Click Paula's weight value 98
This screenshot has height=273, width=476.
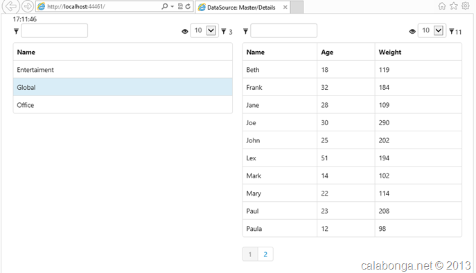pyautogui.click(x=382, y=229)
